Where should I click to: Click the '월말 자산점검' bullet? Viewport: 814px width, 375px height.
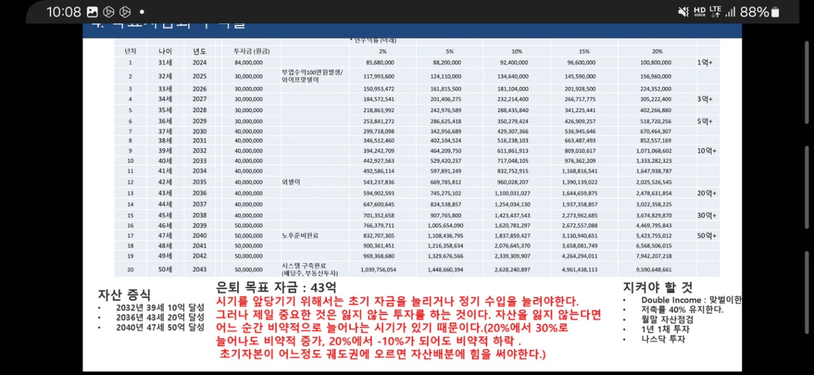point(667,320)
